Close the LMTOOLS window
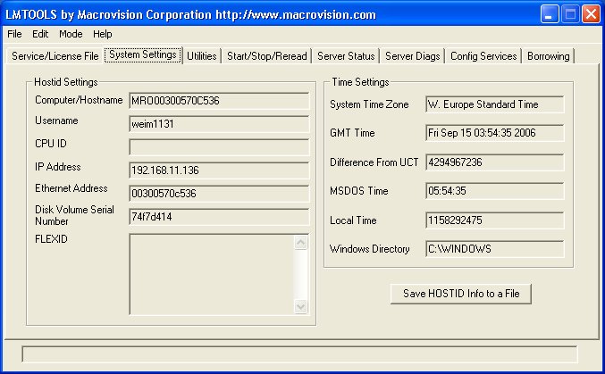Viewport: 605px width, 374px height. point(591,14)
